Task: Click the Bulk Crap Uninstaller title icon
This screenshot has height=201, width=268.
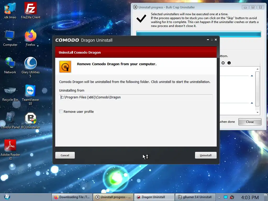Action: 135,7
